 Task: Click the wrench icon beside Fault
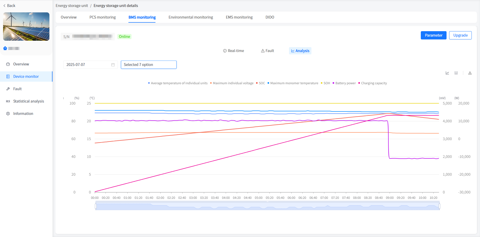(x=8, y=89)
